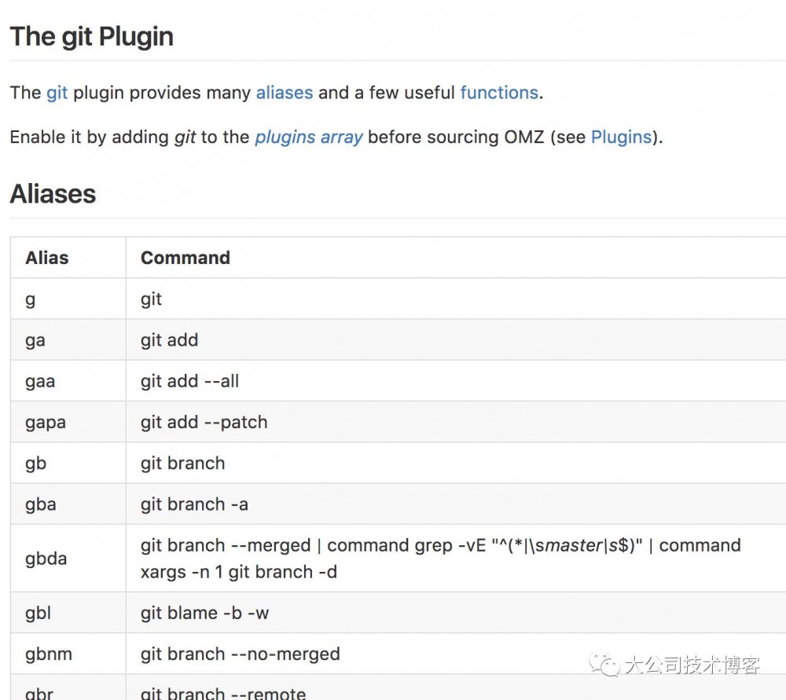Click the 'git branch -a' command text
786x700 pixels.
click(194, 504)
